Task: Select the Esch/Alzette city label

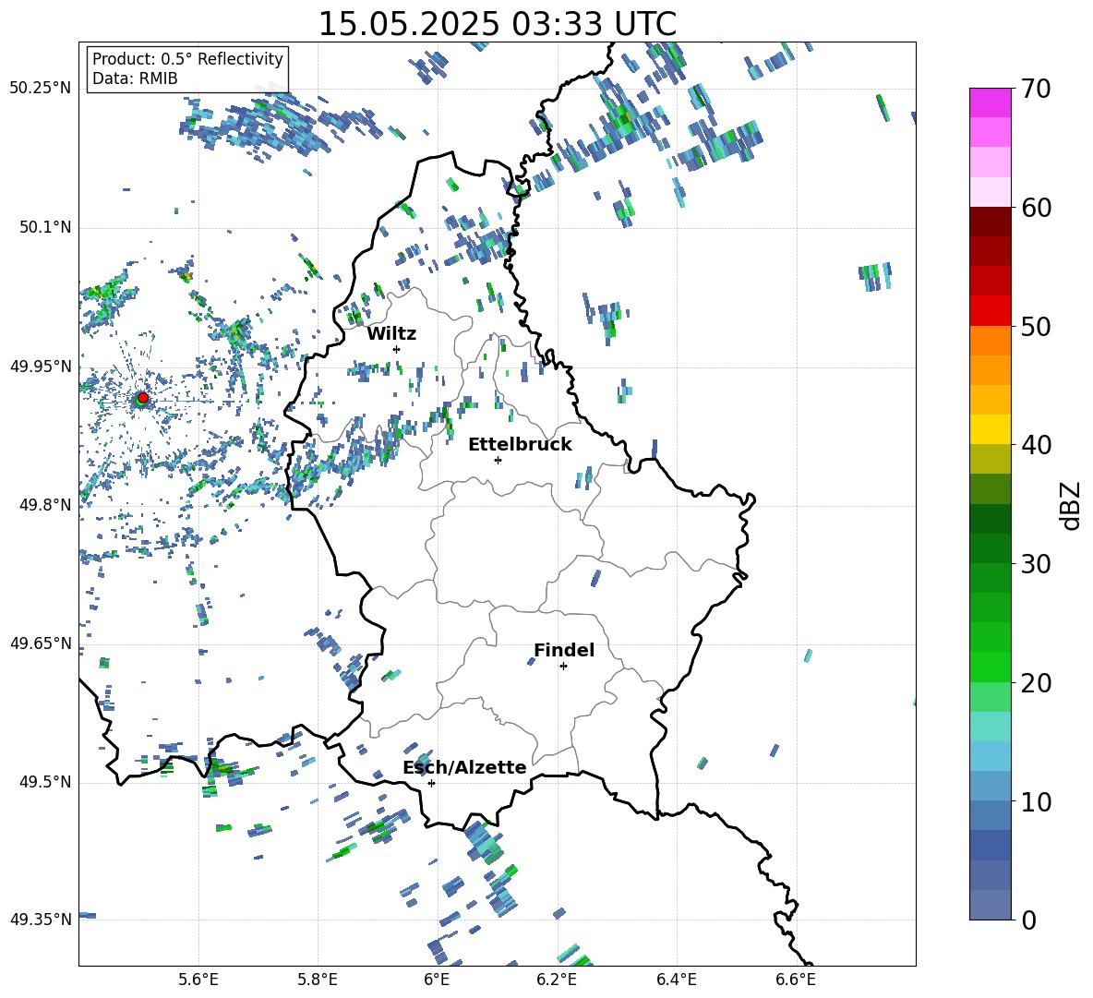Action: click(x=464, y=767)
